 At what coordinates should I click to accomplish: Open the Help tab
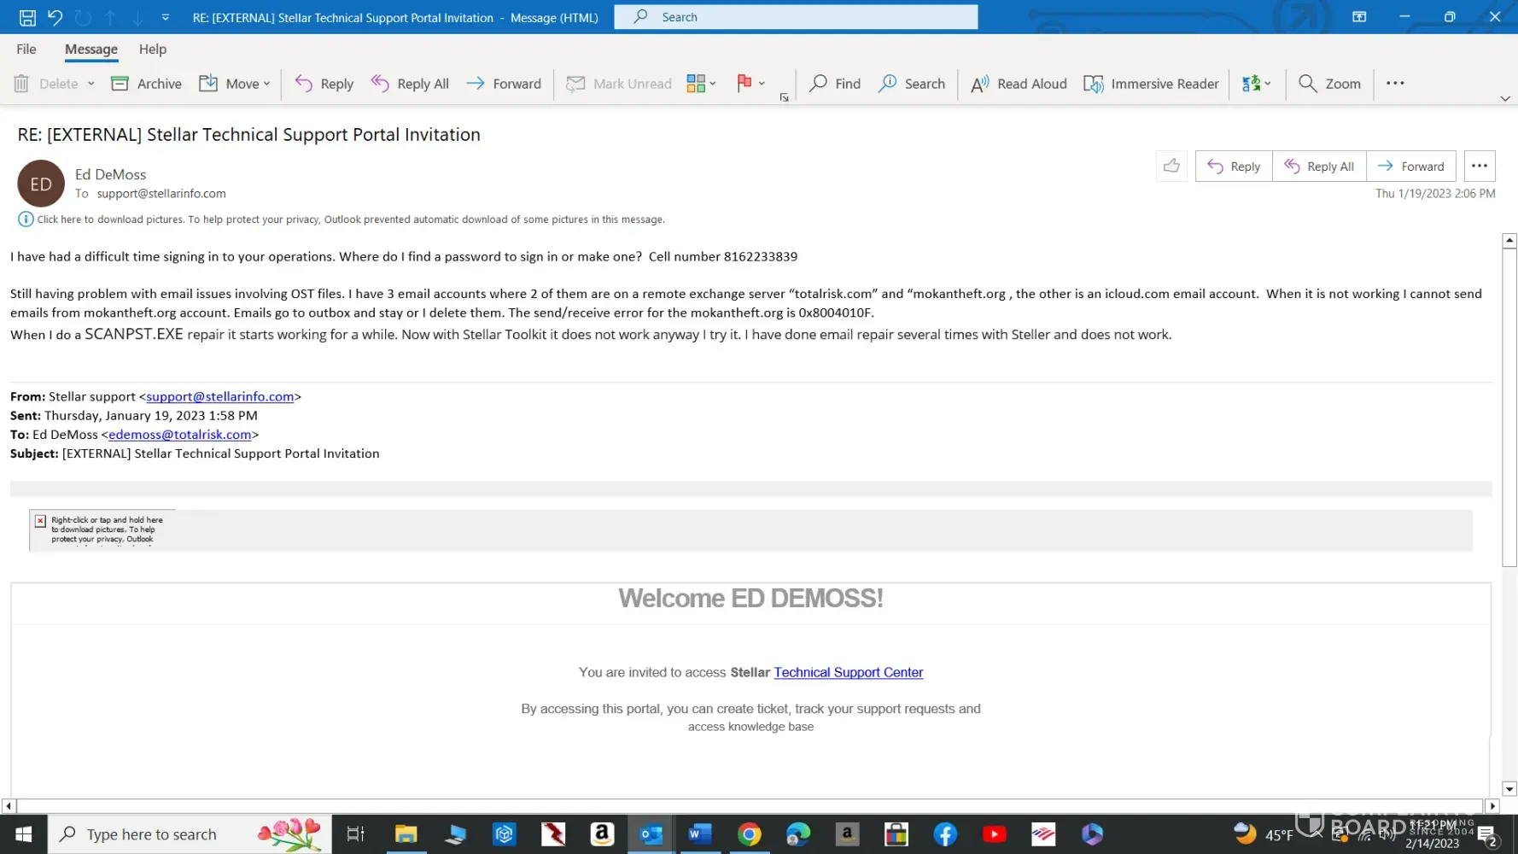[x=153, y=50]
